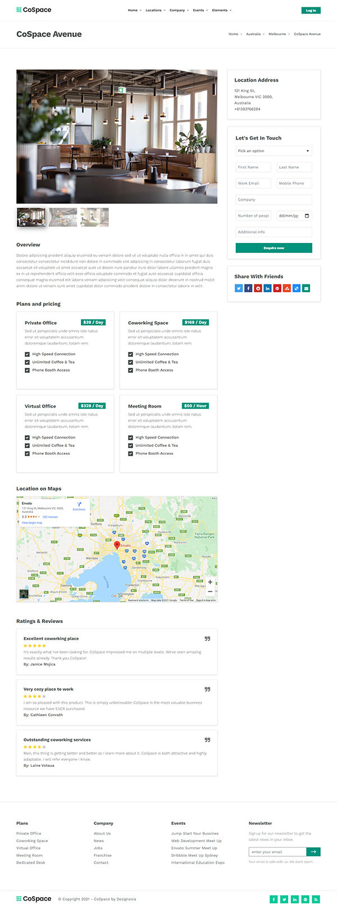Screen dimensions: 337x908
Task: Click the Reddit share icon
Action: [258, 288]
